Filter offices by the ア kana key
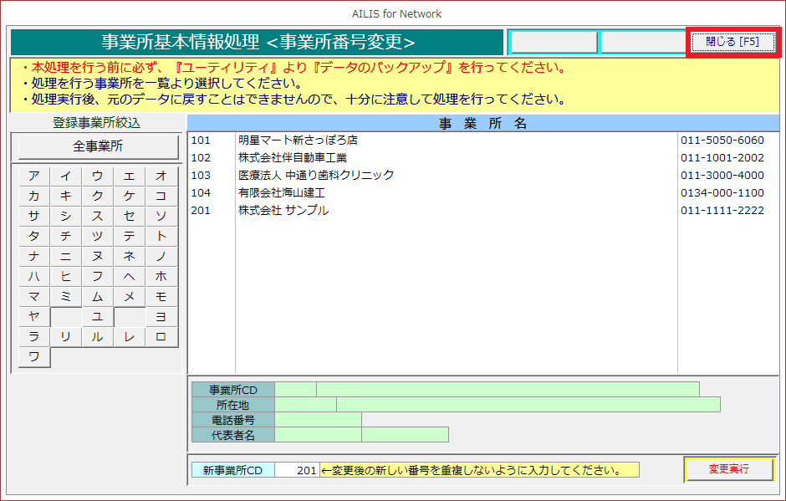The height and width of the screenshot is (501, 786). point(34,176)
